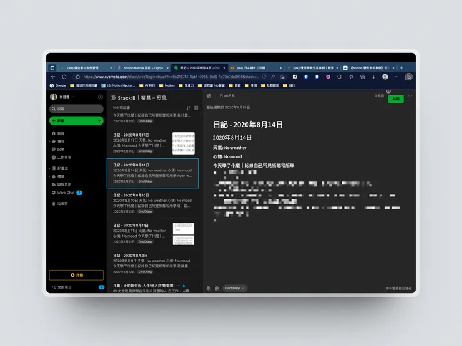Screen dimensions: 462x346
Task: Expand the Notebooks arrow in sidebar
Action: (49, 168)
